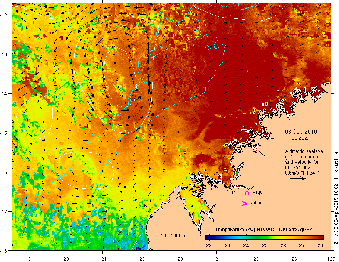This screenshot has height=262, width=339.
Task: Click the vertical '© IMOS 05-Apr-2015' copyright text
Action: (336, 198)
